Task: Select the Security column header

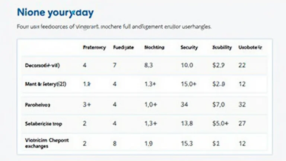Action: click(189, 48)
